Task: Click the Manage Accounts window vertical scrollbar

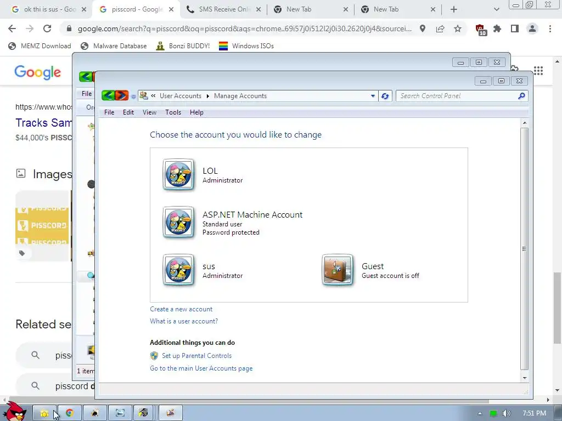Action: pyautogui.click(x=524, y=249)
